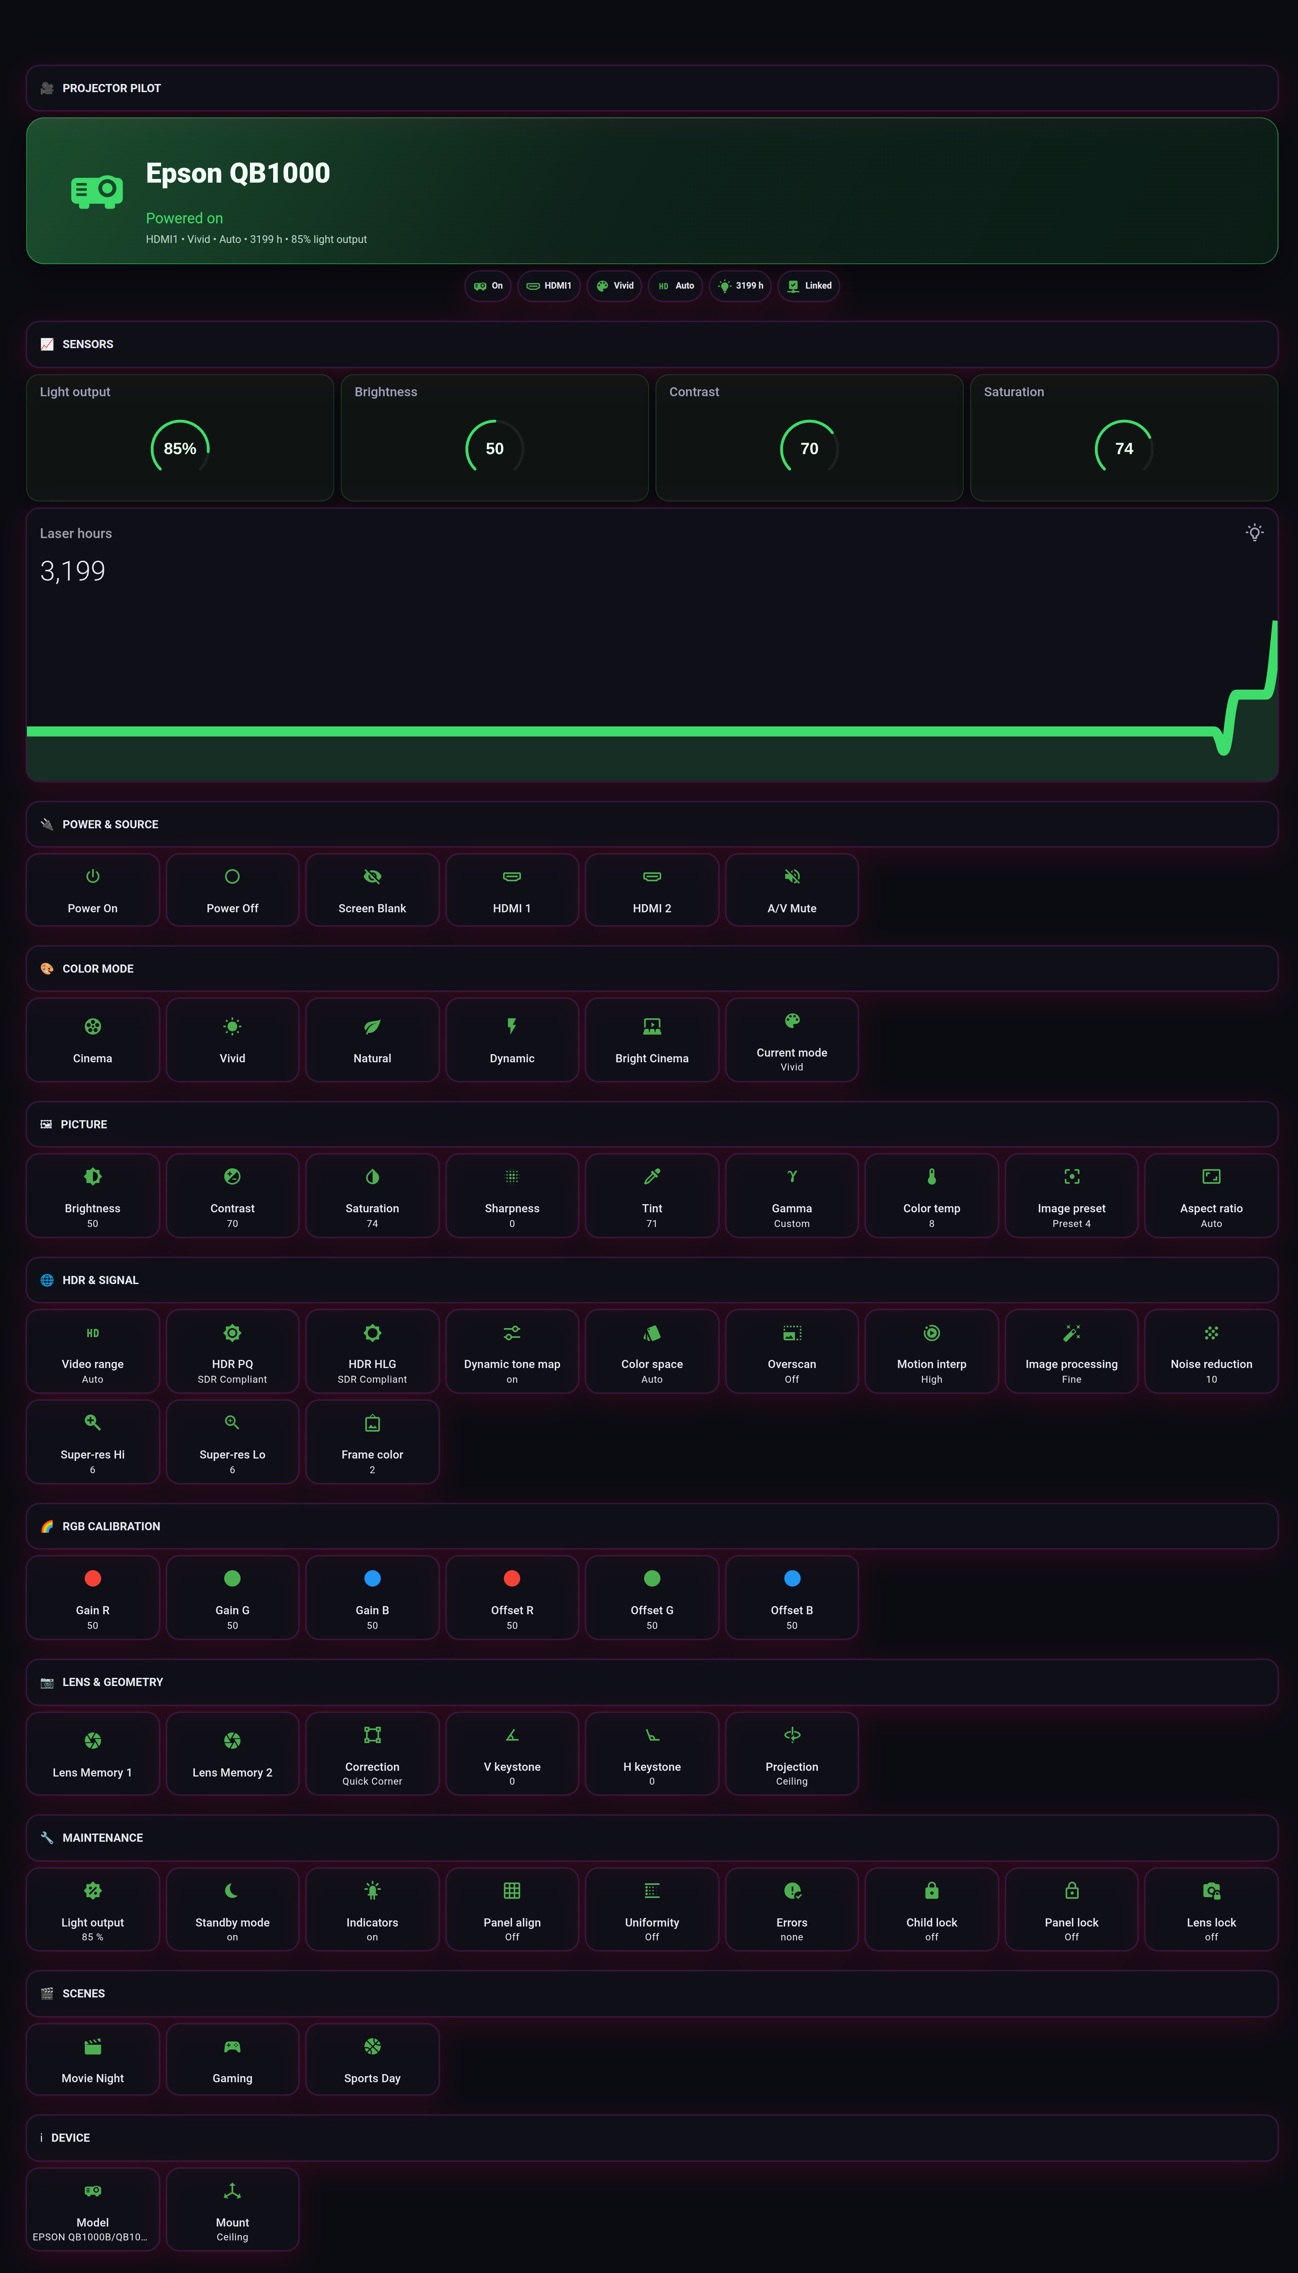This screenshot has width=1298, height=2273.
Task: Open Noise reduction tile
Action: point(1212,1351)
